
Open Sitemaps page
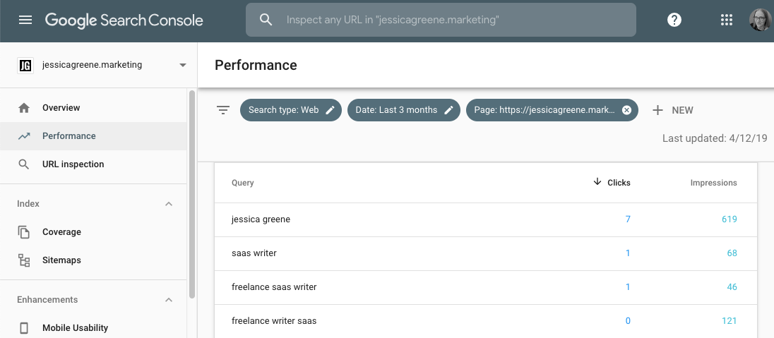pyautogui.click(x=61, y=260)
